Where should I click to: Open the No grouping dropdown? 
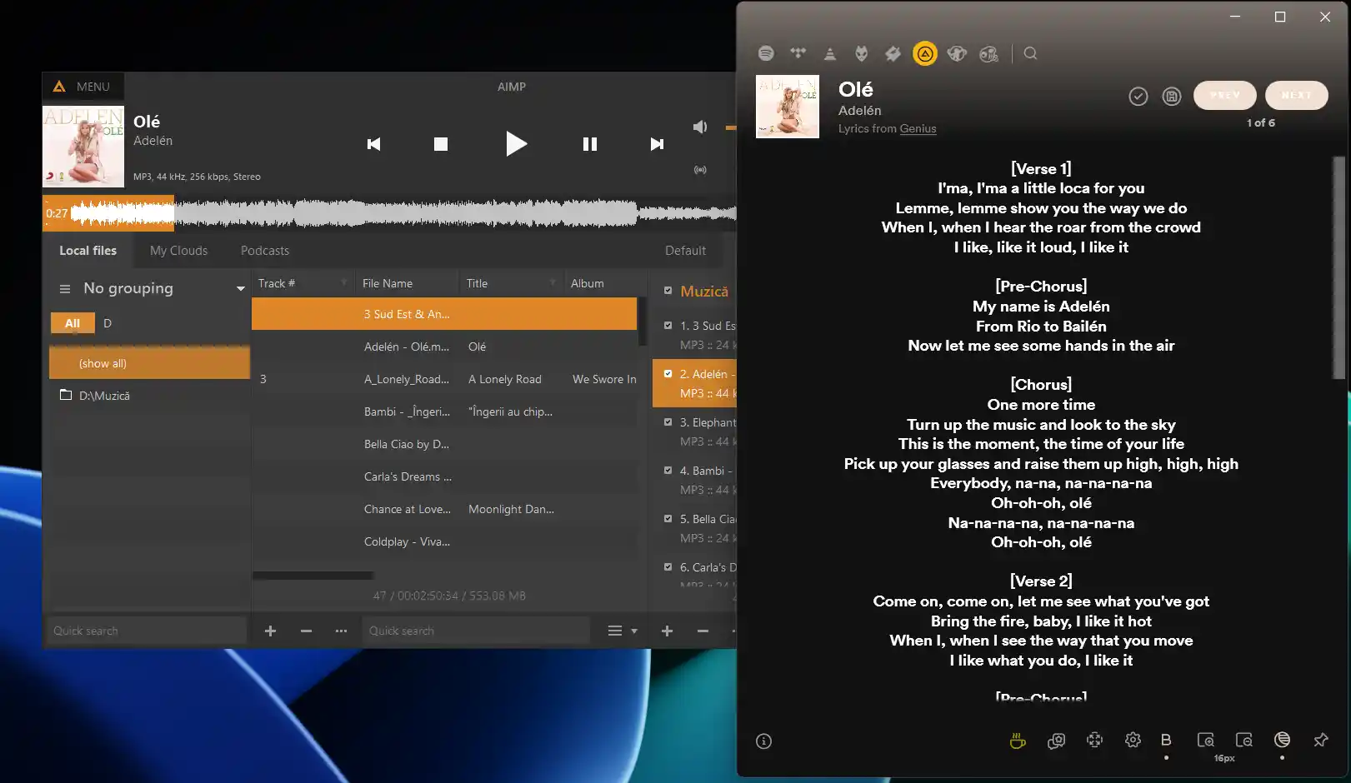pos(240,288)
